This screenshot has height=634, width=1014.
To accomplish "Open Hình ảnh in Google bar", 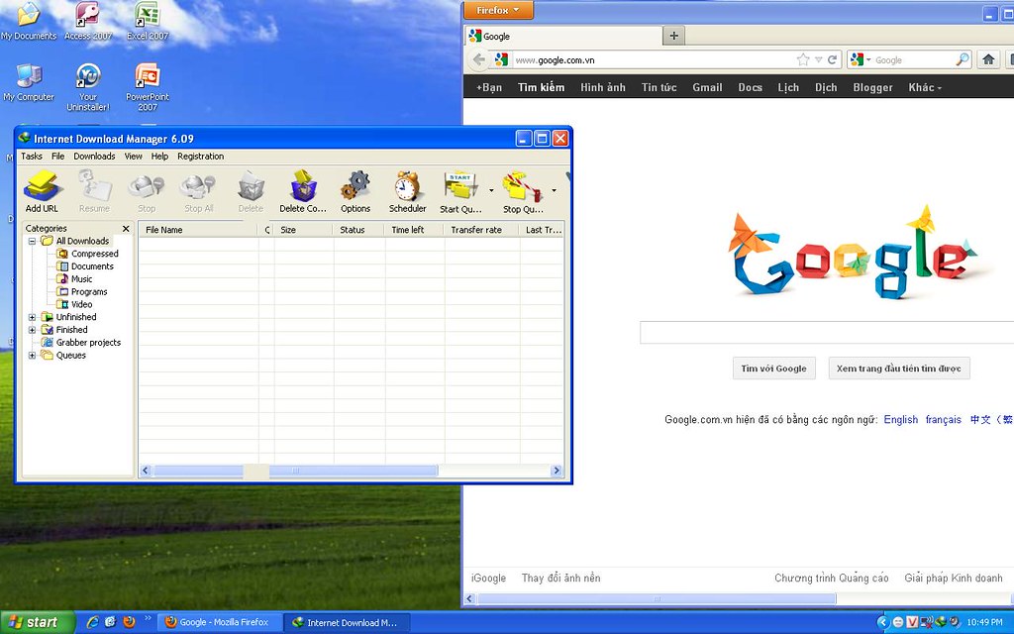I will pyautogui.click(x=603, y=87).
